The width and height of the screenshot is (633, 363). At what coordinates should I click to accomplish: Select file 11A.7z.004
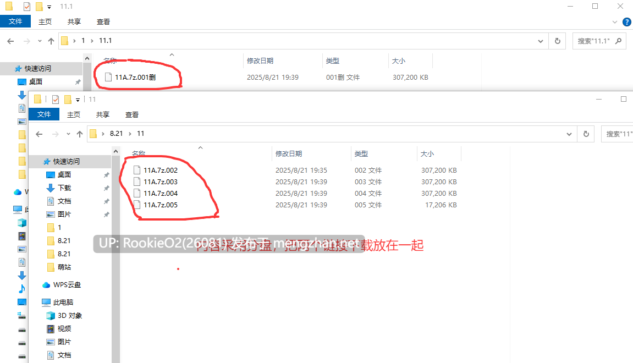(161, 194)
